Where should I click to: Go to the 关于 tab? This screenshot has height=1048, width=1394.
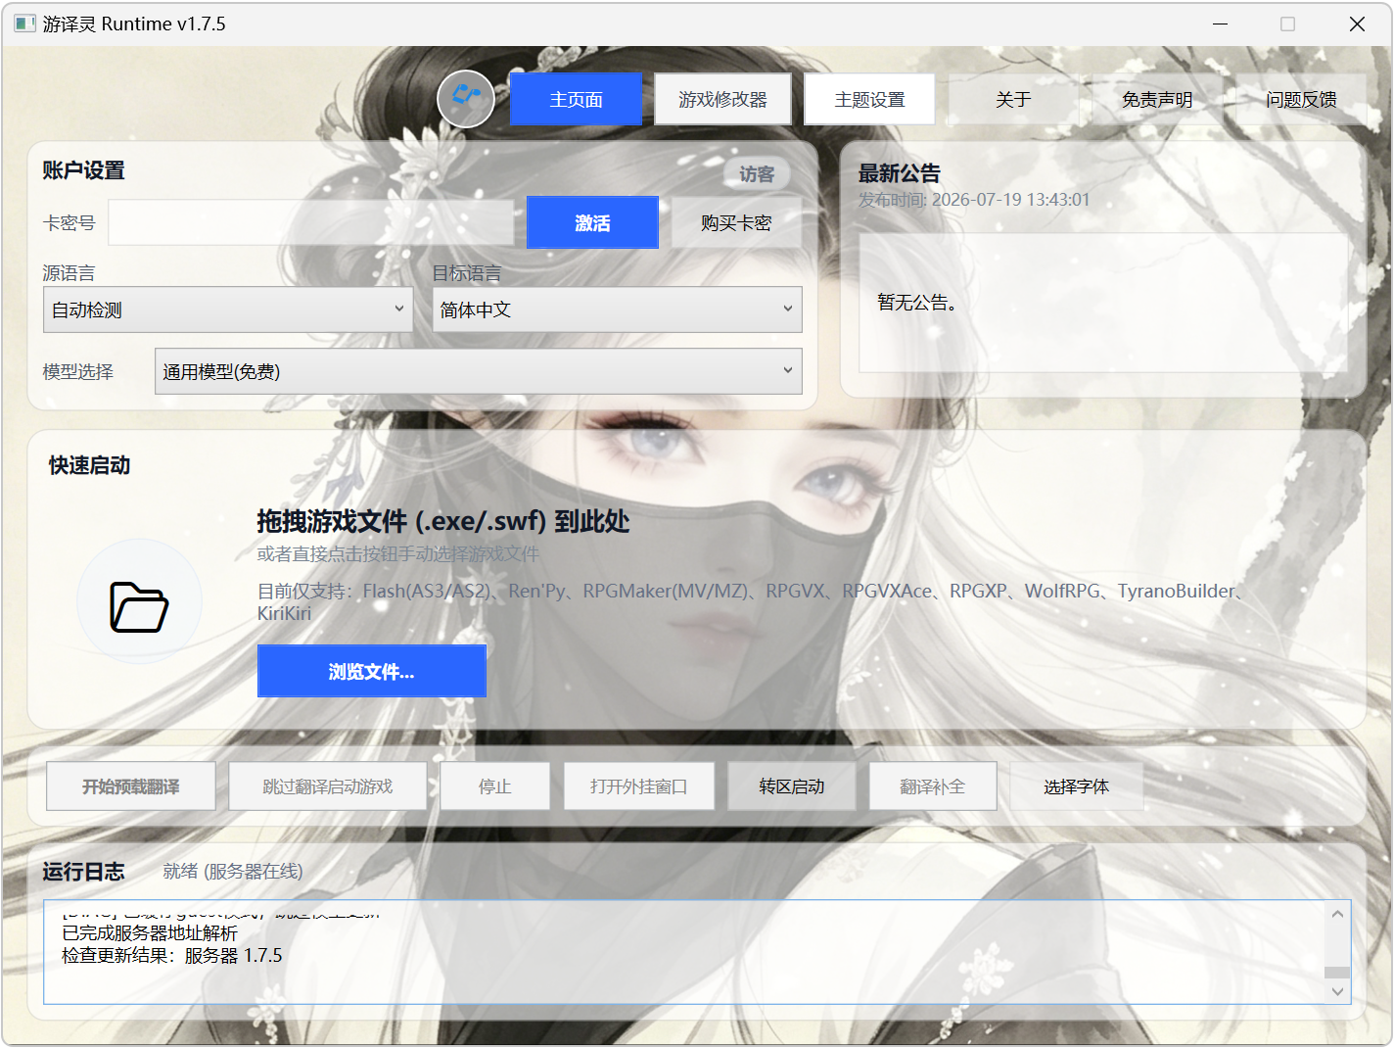click(1013, 99)
